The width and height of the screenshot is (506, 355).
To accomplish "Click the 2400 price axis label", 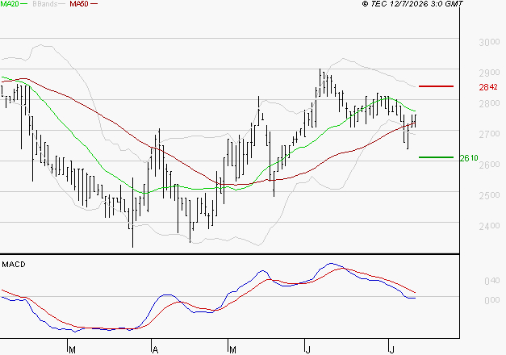I will pos(489,226).
